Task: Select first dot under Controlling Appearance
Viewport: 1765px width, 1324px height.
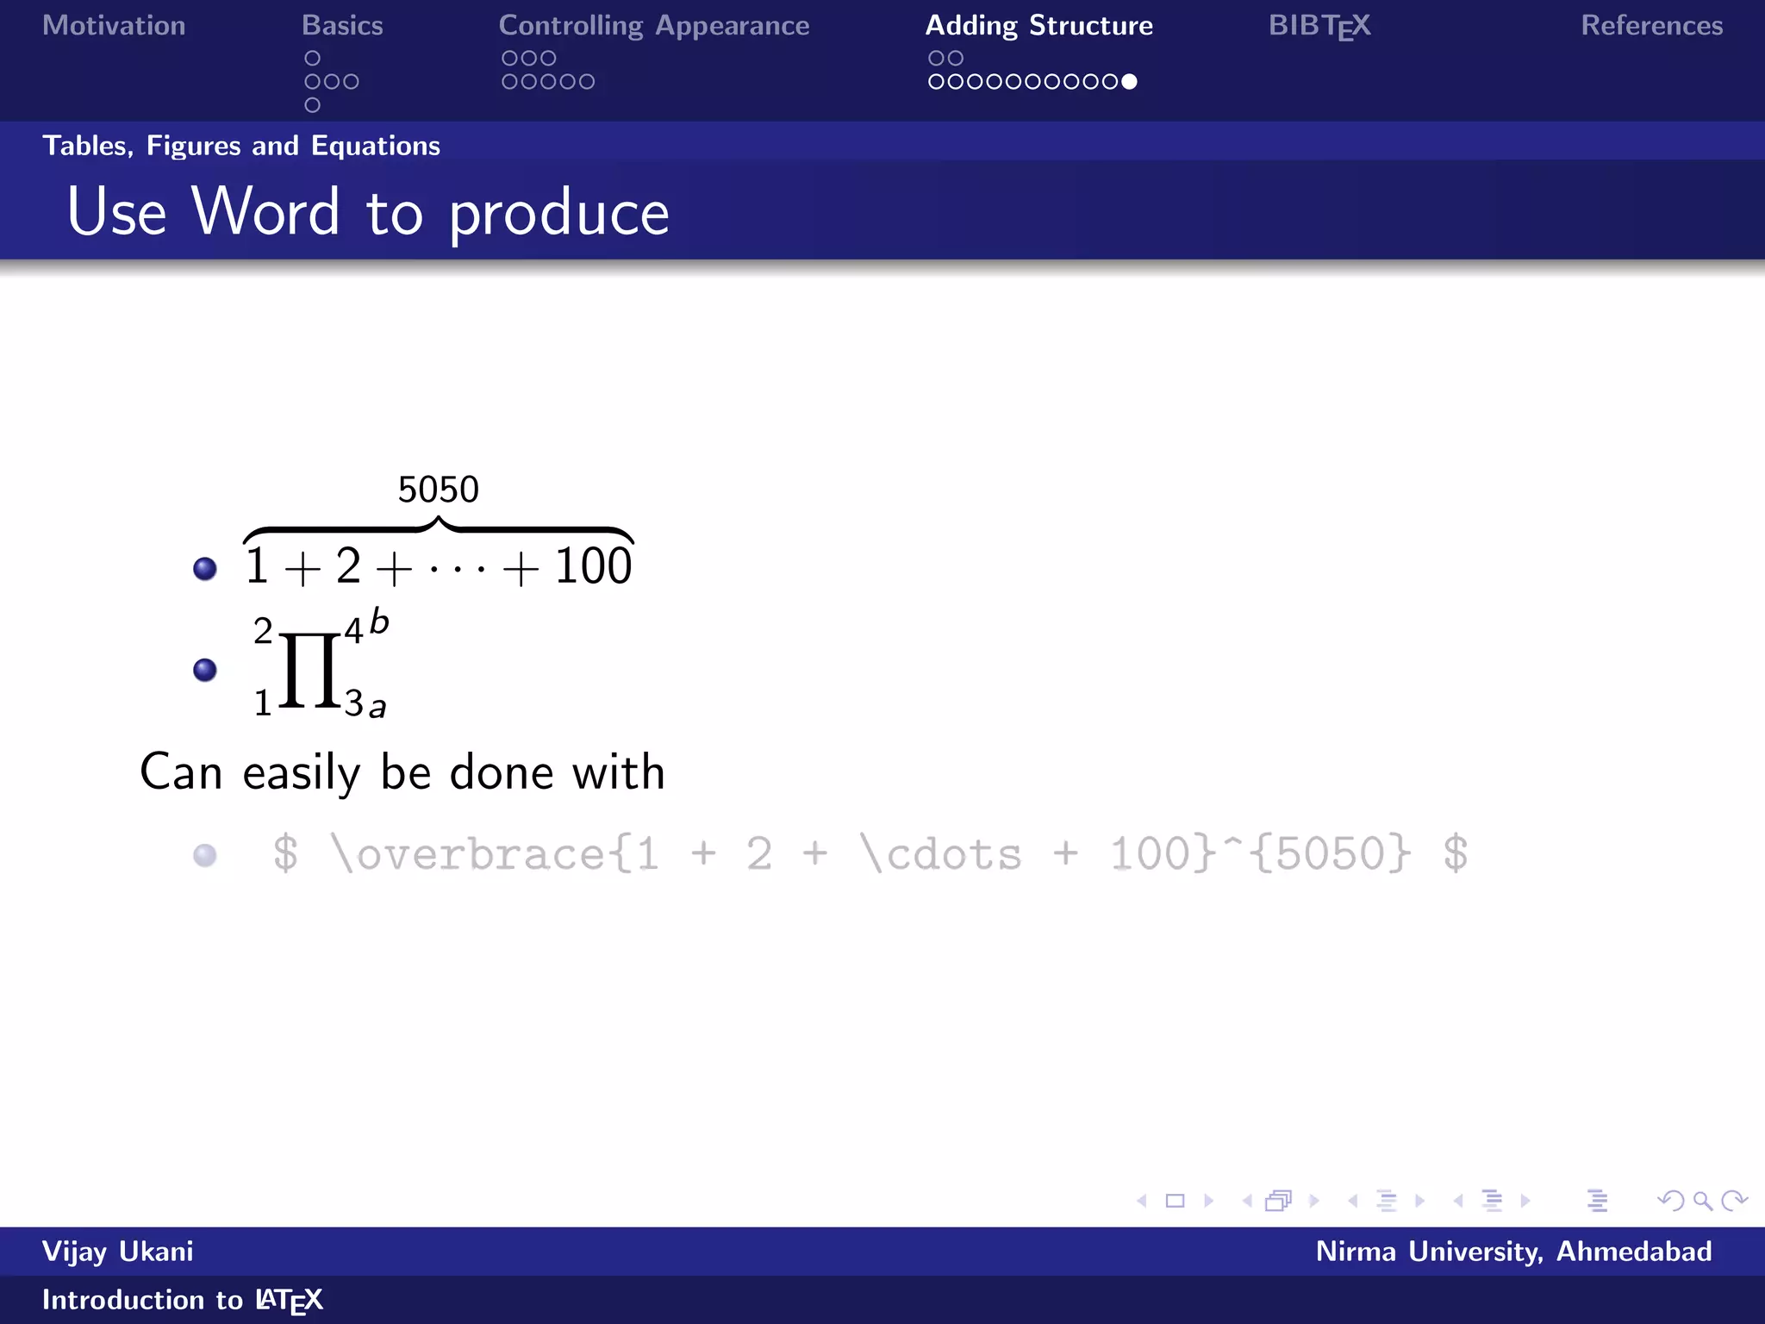Action: pos(509,59)
